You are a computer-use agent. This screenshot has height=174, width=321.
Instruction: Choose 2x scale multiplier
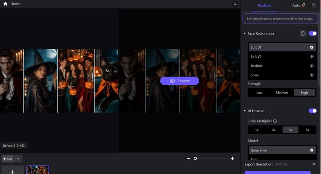[274, 130]
